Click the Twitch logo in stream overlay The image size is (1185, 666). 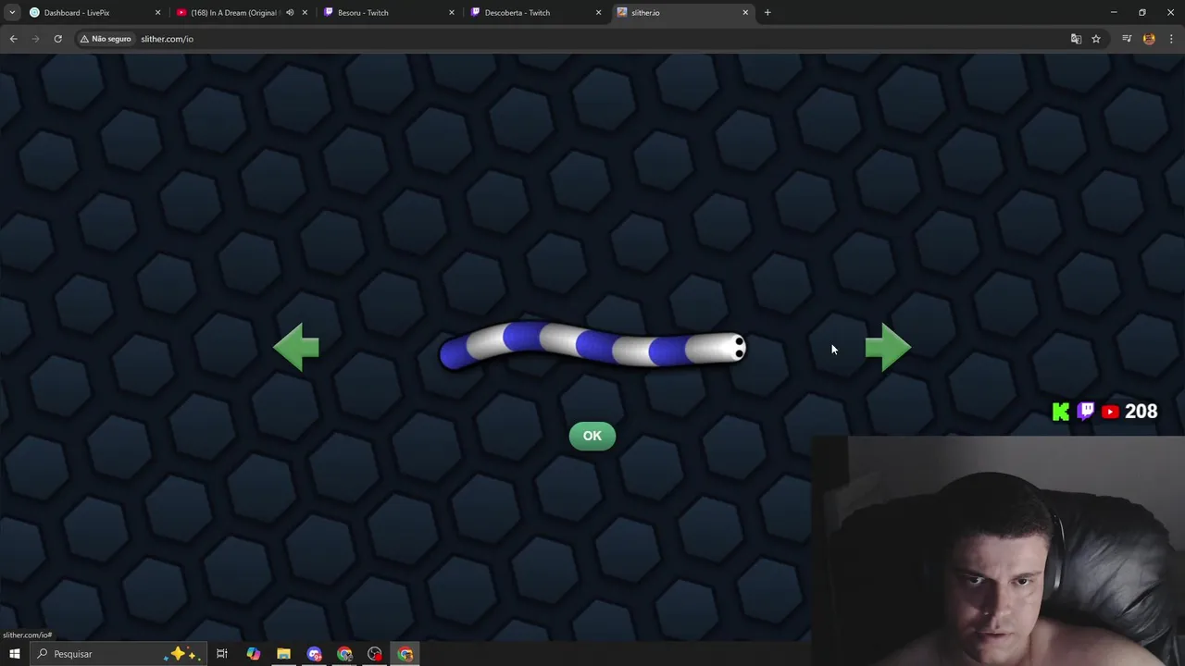click(x=1086, y=411)
